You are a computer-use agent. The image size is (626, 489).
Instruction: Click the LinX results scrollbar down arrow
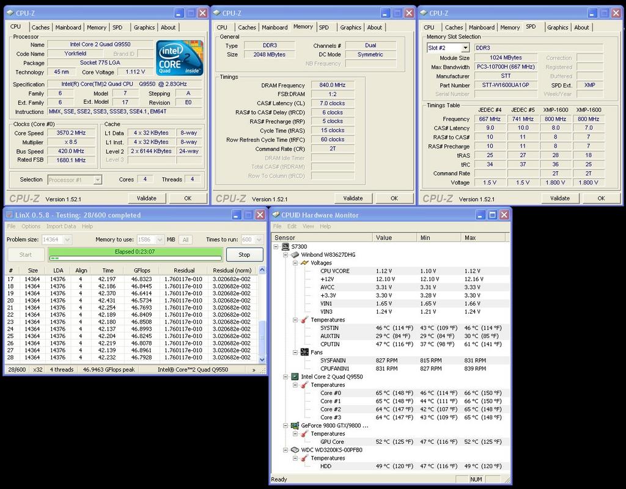(262, 359)
